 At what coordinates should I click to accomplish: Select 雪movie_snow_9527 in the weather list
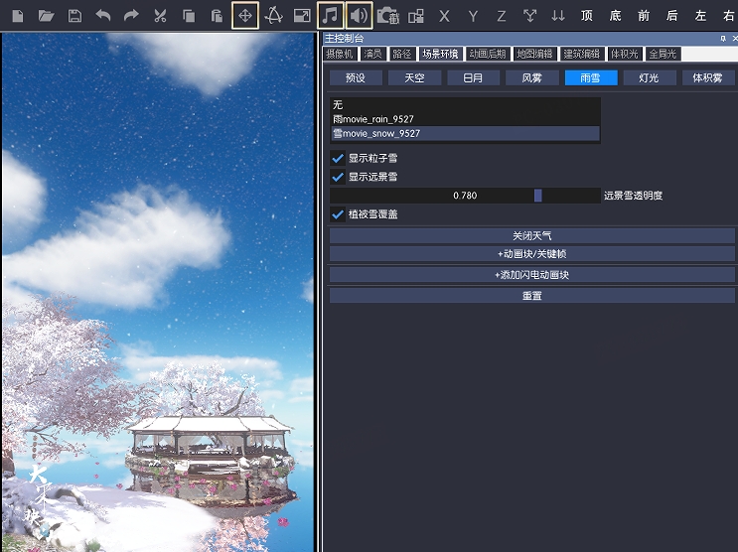(465, 134)
